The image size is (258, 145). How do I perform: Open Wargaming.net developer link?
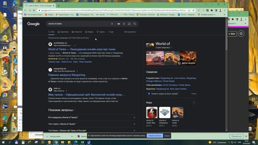point(166,78)
